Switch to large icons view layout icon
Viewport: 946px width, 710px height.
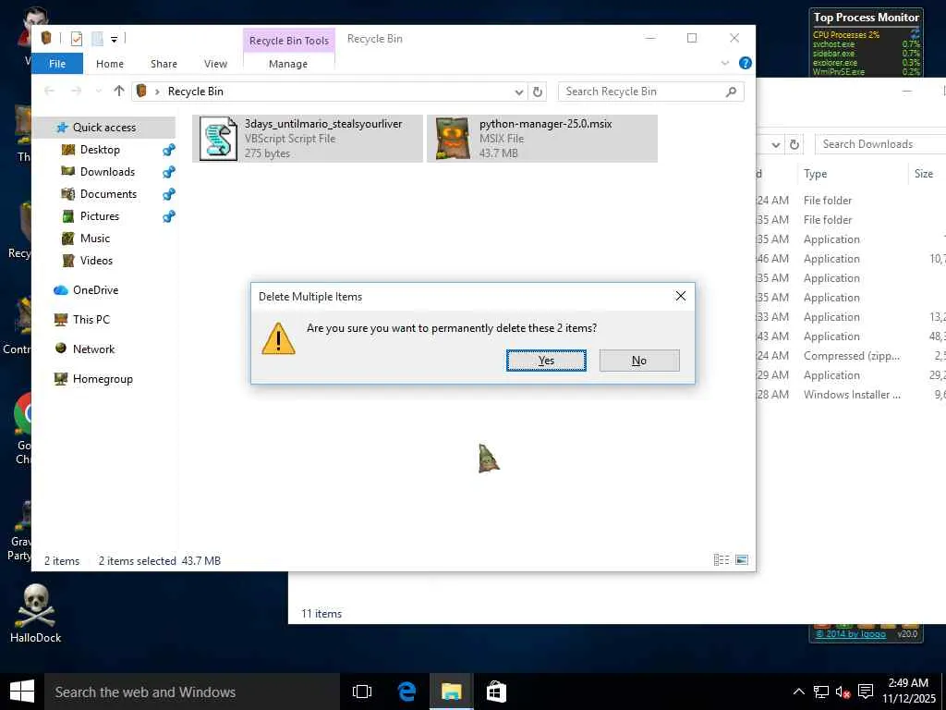742,559
